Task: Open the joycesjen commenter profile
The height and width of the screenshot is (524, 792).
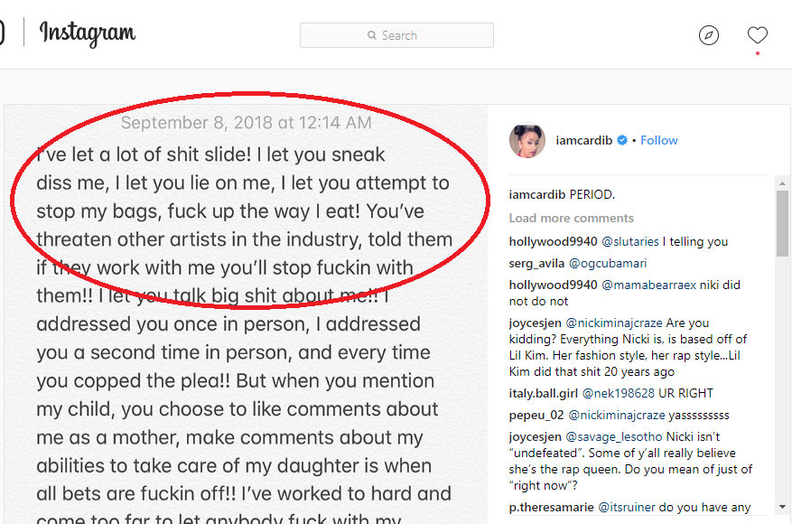Action: (x=536, y=323)
